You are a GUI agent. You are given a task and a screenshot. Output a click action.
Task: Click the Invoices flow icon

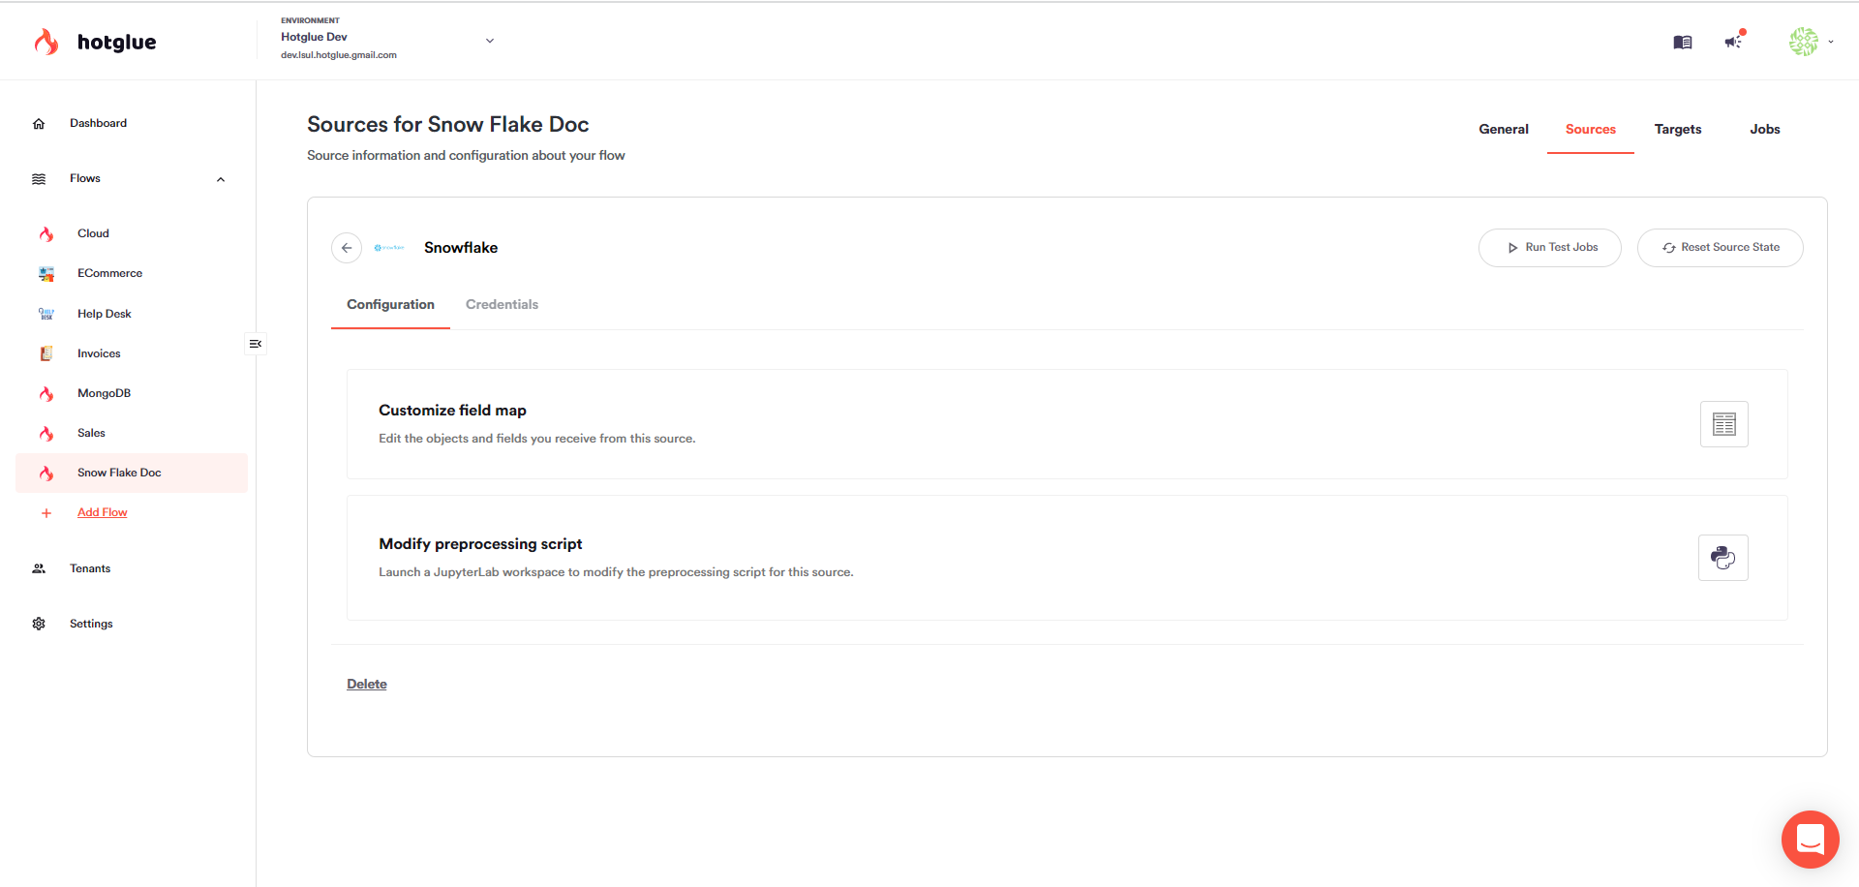coord(46,353)
